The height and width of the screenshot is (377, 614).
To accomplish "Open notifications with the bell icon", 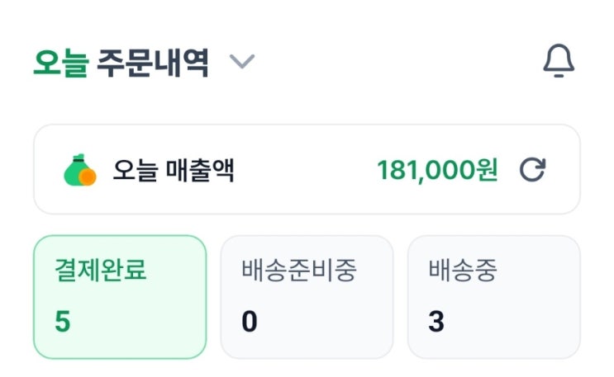I will click(559, 62).
